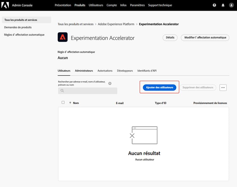Click the search info icon
The height and width of the screenshot is (187, 237).
(x=110, y=83)
